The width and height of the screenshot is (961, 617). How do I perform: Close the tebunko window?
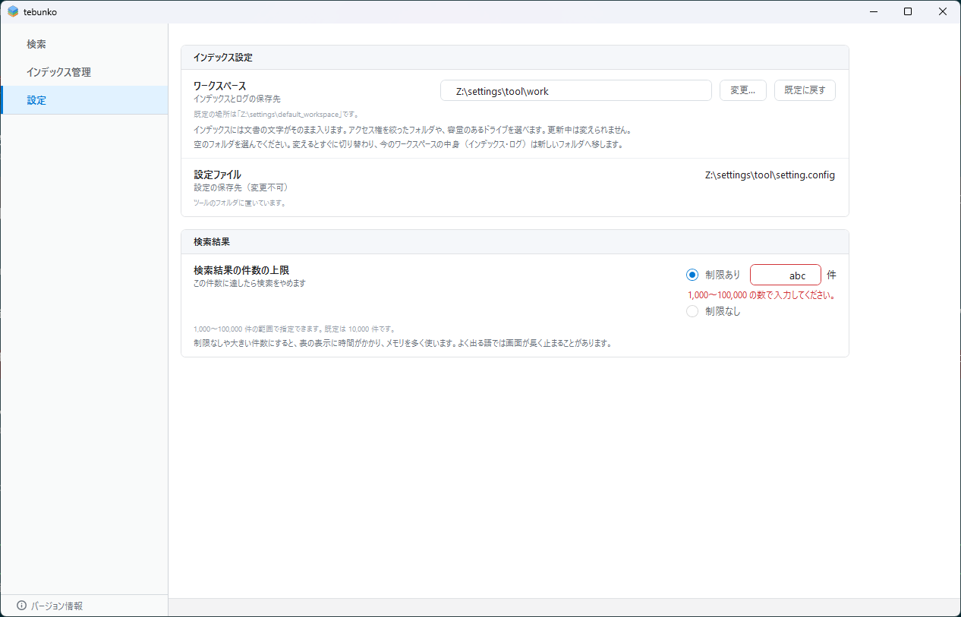click(x=943, y=11)
